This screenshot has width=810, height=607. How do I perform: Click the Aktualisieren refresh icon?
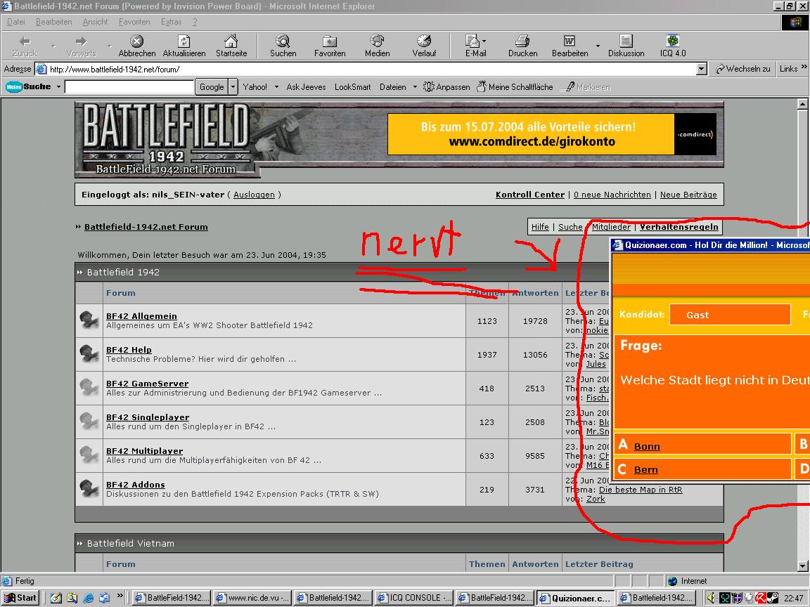[184, 41]
